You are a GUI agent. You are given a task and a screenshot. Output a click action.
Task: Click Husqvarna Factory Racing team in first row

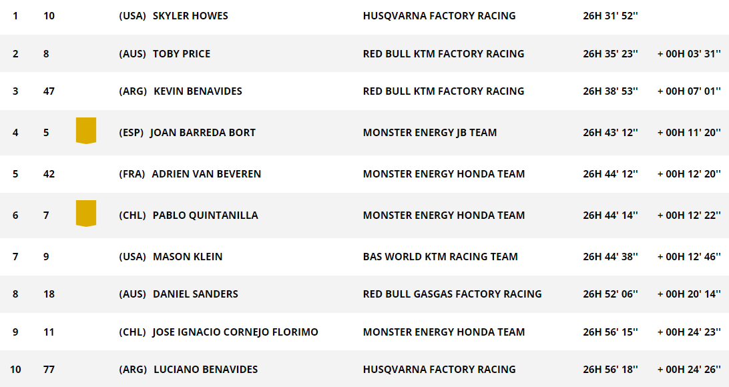pos(439,16)
